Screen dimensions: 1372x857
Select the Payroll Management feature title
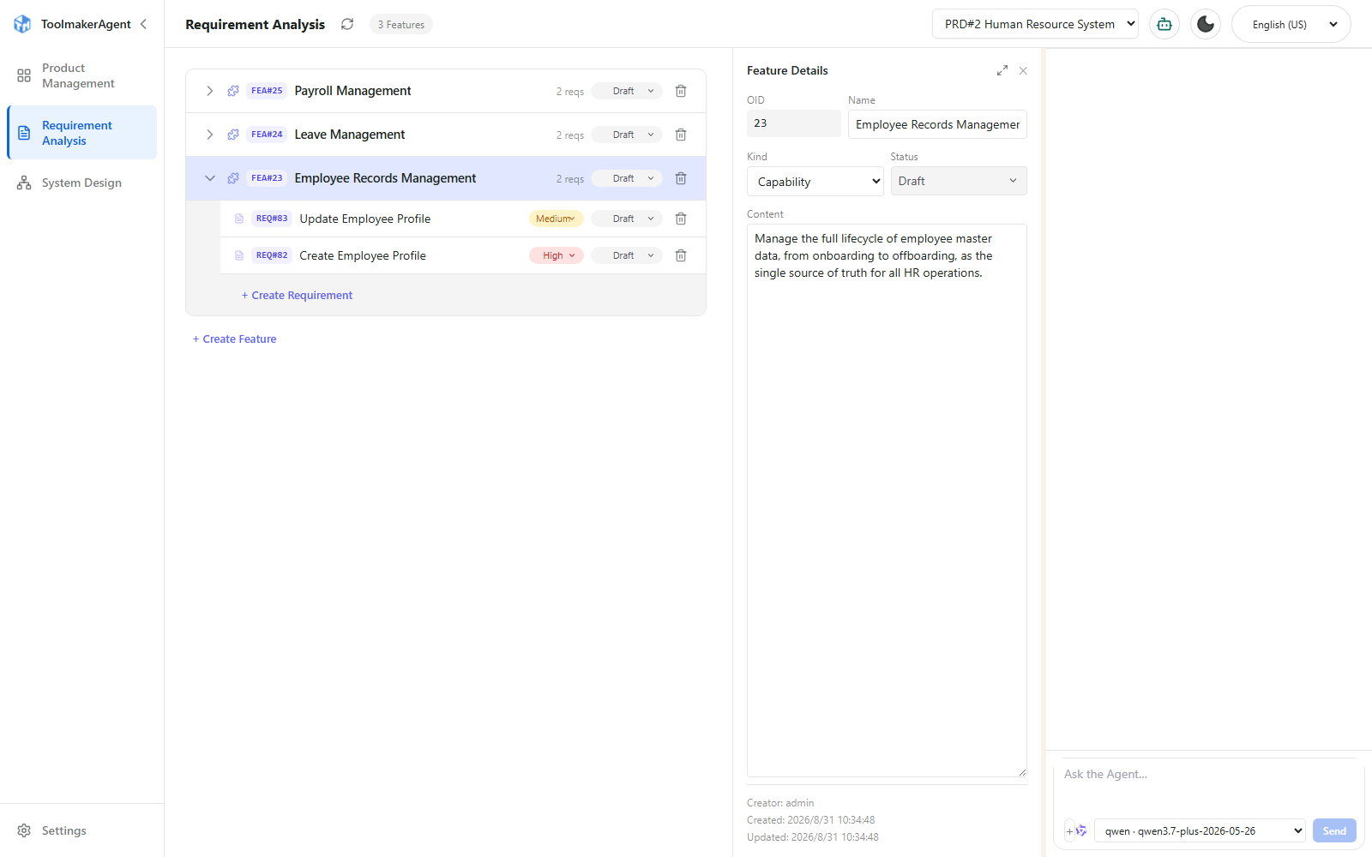pos(352,91)
